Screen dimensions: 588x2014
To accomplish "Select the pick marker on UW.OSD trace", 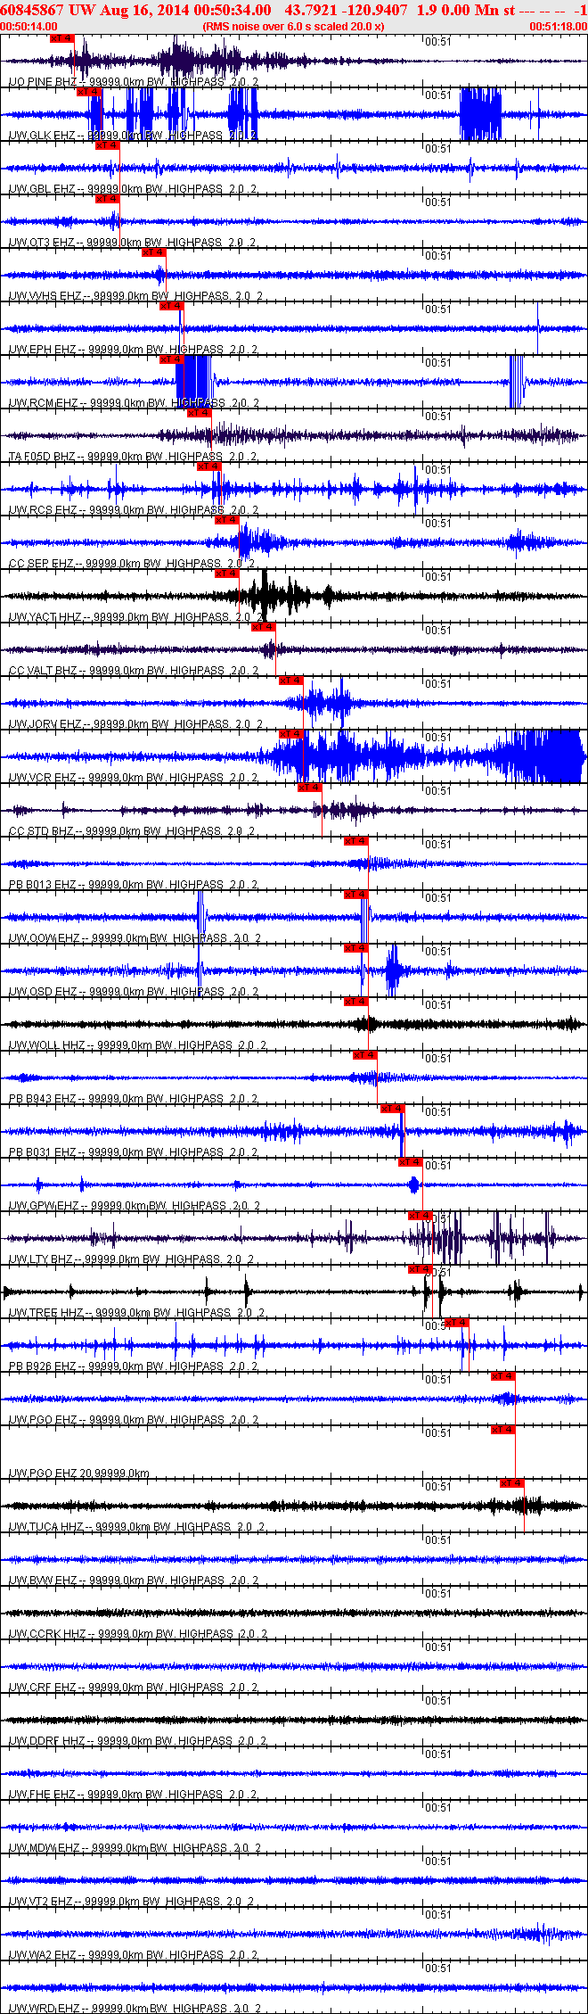I will [x=355, y=948].
